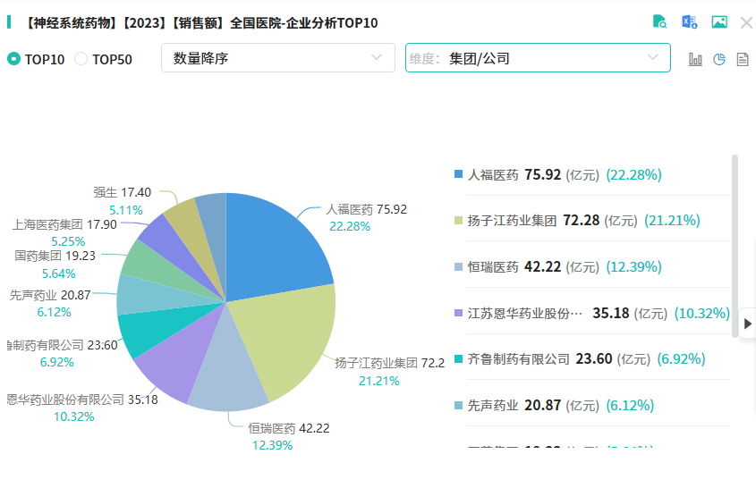The height and width of the screenshot is (488, 756).
Task: Click the 10.32% legend percentage
Action: pyautogui.click(x=702, y=313)
